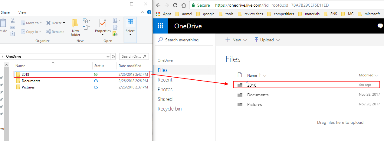This screenshot has height=141, width=384.
Task: Click the Properties checkmark icon
Action: [x=103, y=24]
